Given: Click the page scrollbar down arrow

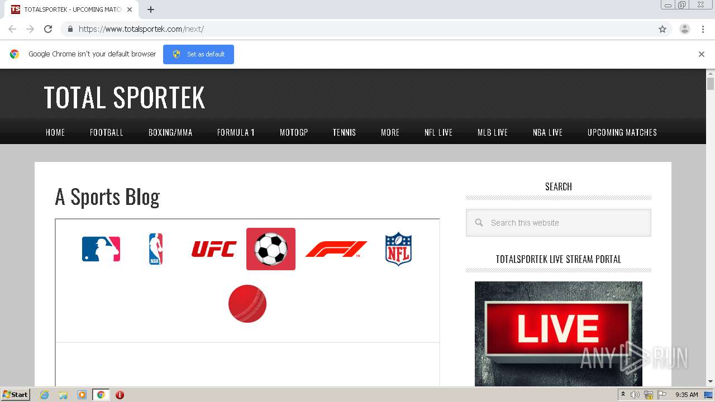Looking at the screenshot, I should [711, 382].
